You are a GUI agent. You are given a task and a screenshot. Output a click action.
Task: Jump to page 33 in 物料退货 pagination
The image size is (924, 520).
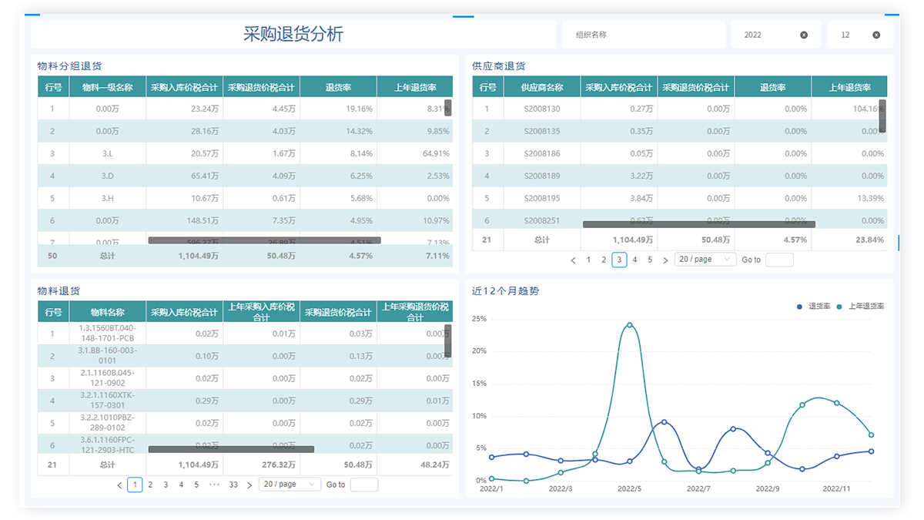pyautogui.click(x=233, y=485)
